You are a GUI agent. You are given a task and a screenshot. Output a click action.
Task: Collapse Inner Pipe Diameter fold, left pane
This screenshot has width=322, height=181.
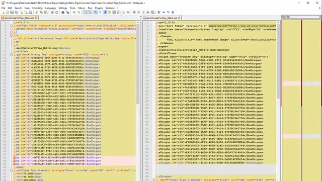(12, 170)
